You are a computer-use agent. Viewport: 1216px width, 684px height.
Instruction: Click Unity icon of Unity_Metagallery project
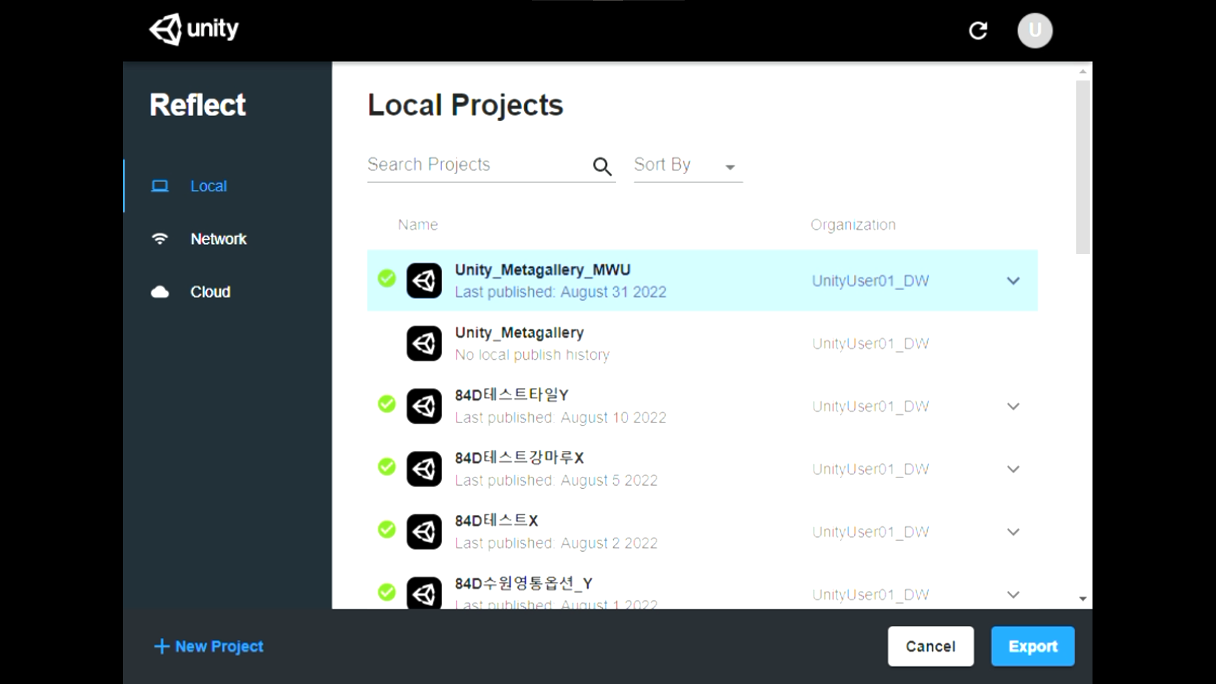pyautogui.click(x=424, y=343)
